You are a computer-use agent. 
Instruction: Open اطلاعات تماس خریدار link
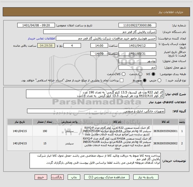coord(41,38)
